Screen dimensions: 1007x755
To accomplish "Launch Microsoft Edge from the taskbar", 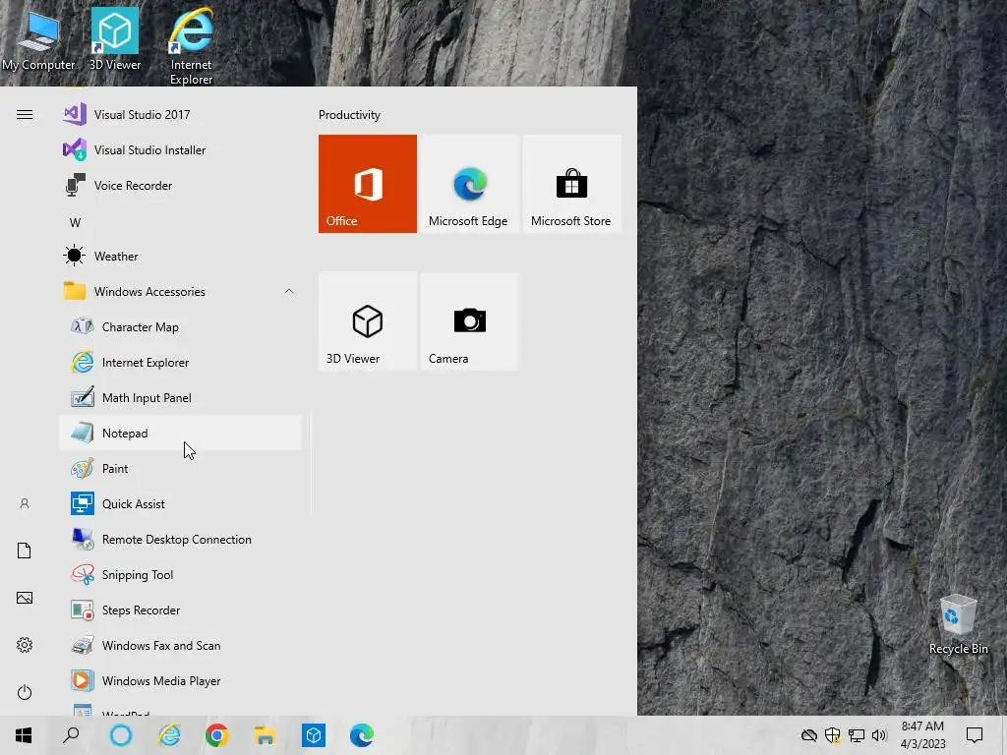I will (x=362, y=735).
